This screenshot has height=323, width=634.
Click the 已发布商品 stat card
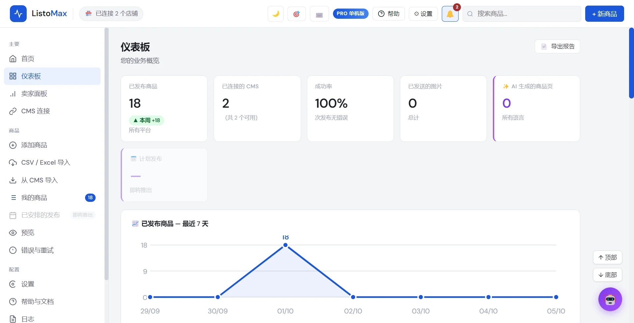tap(164, 109)
